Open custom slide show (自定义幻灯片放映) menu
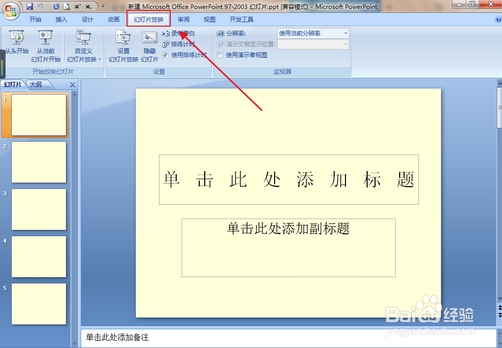 pyautogui.click(x=84, y=46)
